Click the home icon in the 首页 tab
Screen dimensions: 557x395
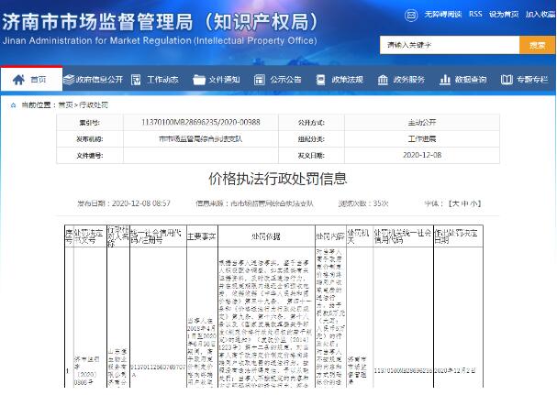click(18, 80)
